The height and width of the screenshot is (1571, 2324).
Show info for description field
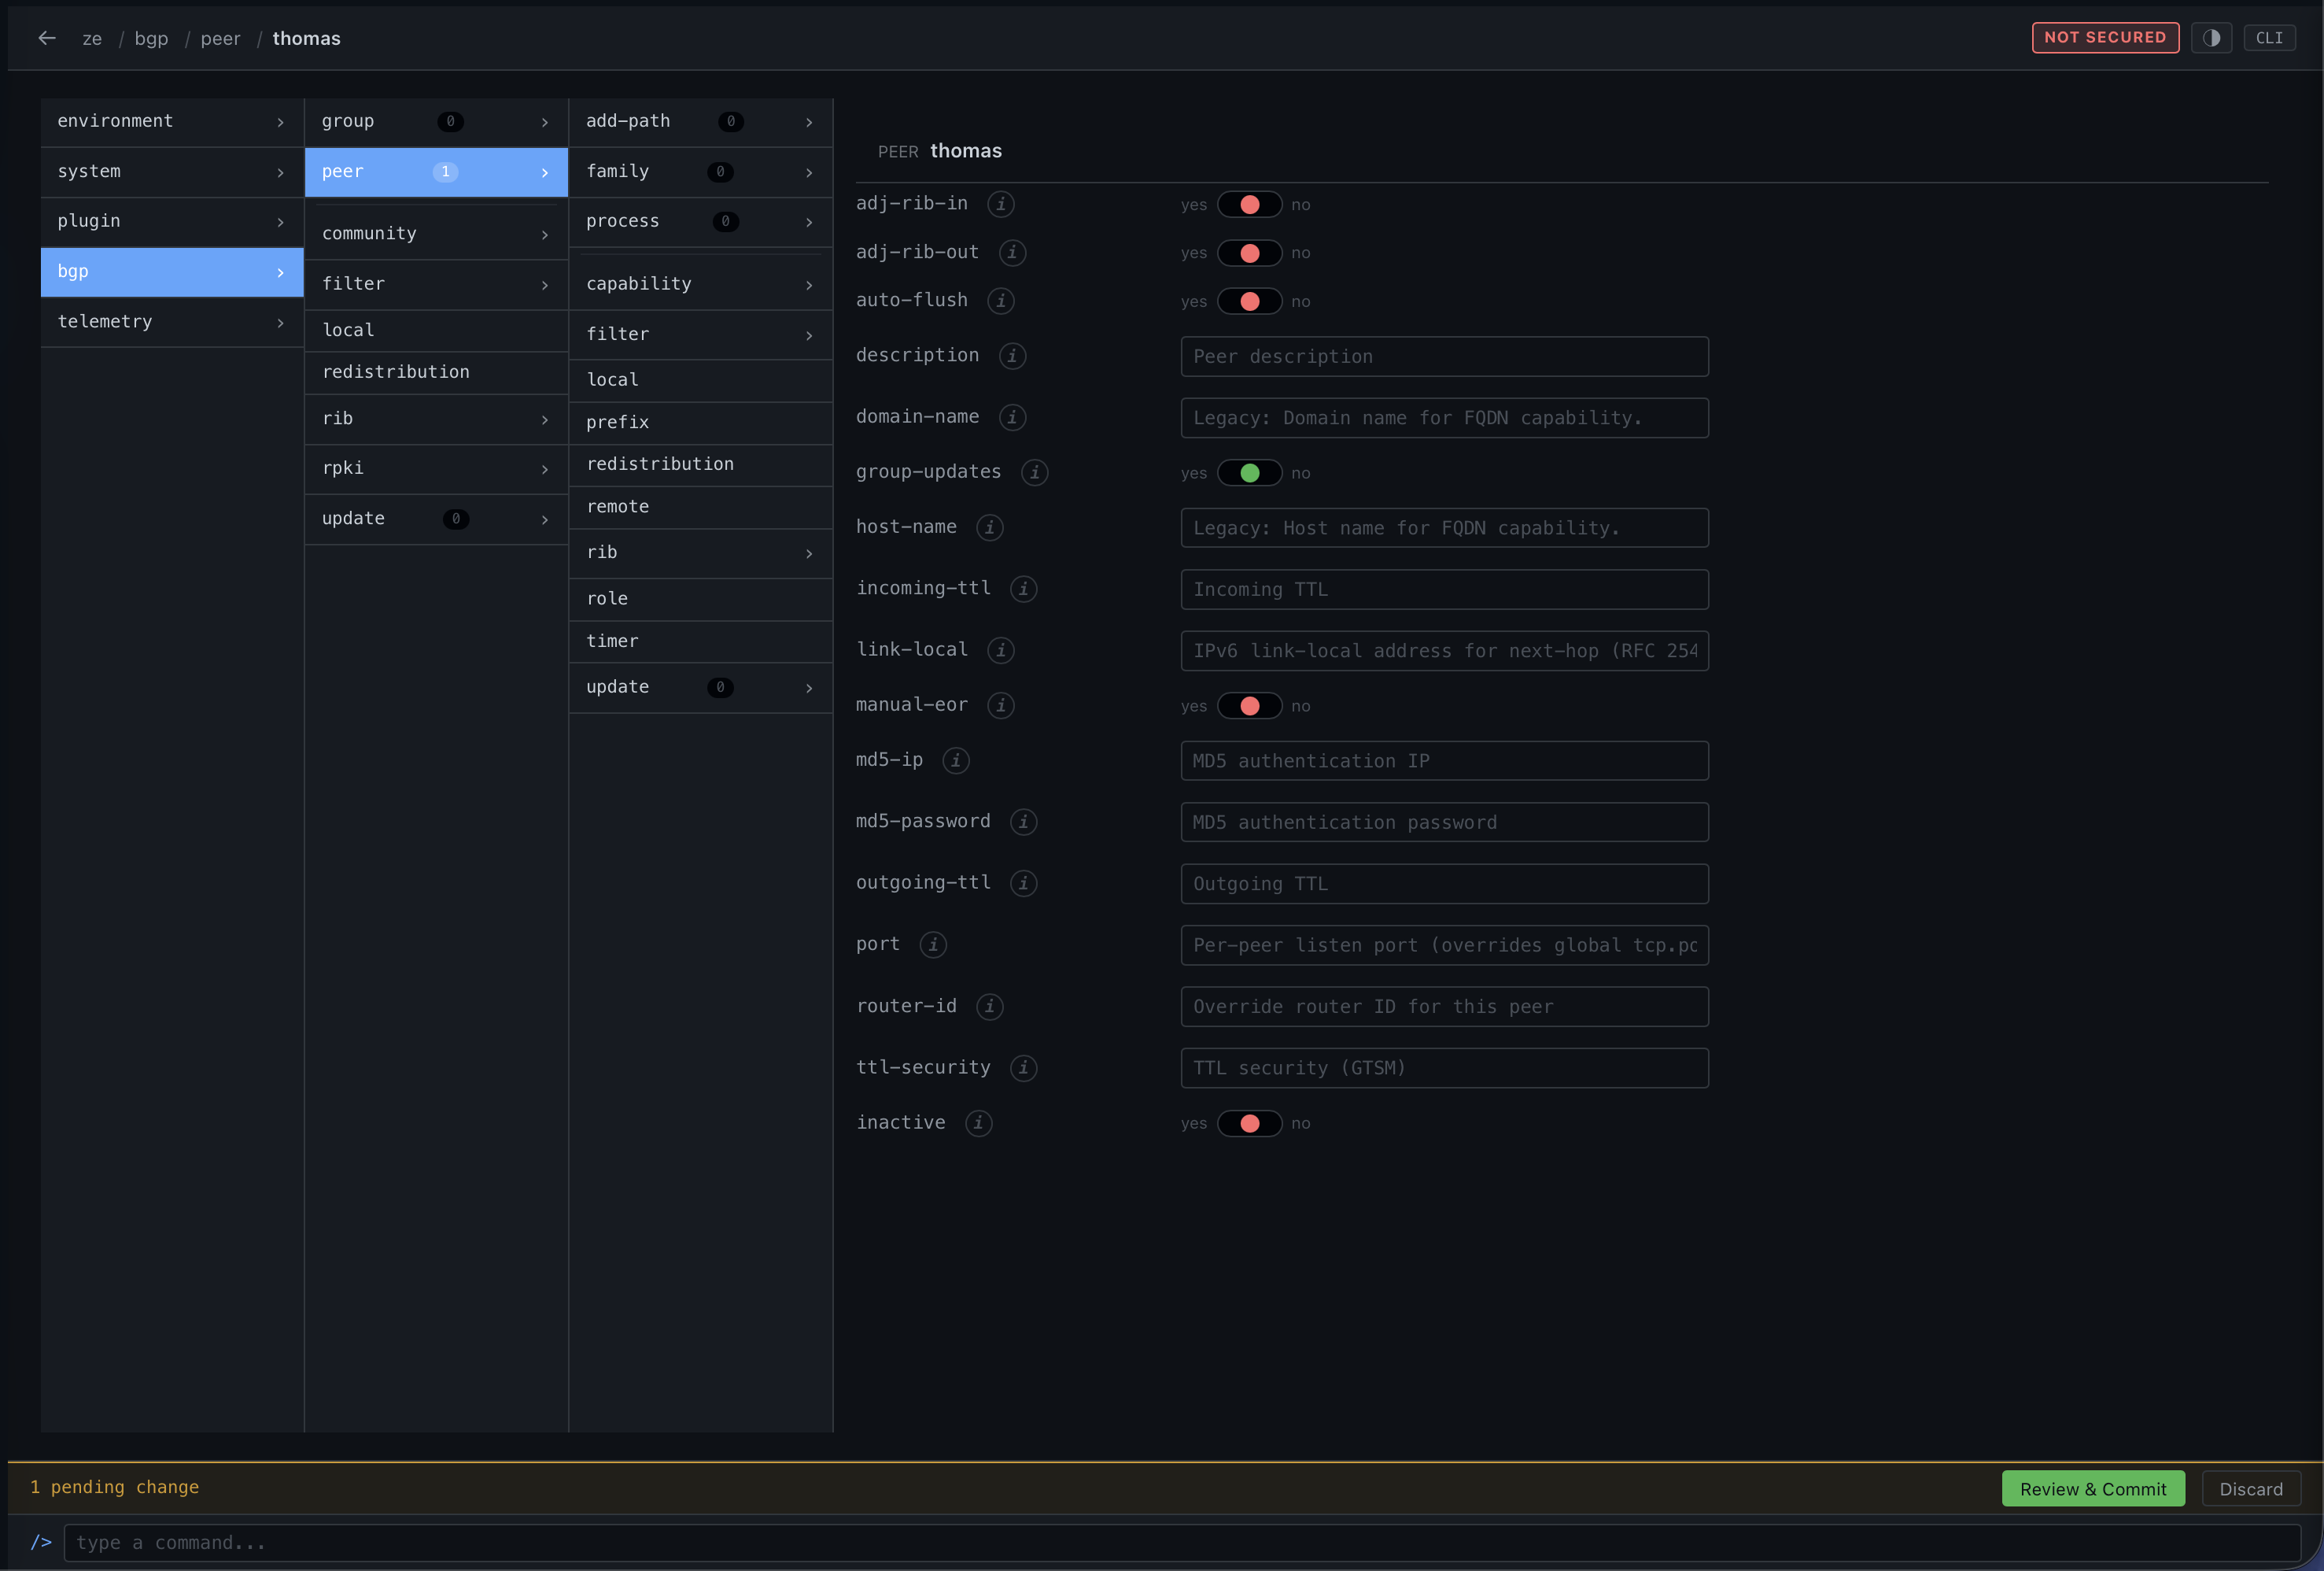pos(1012,355)
